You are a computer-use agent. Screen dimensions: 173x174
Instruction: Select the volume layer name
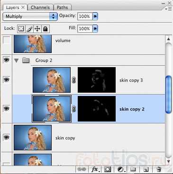point(63,41)
